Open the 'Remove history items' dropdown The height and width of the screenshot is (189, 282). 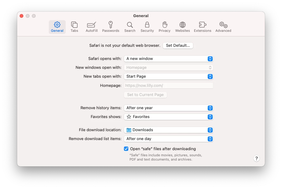pos(168,108)
